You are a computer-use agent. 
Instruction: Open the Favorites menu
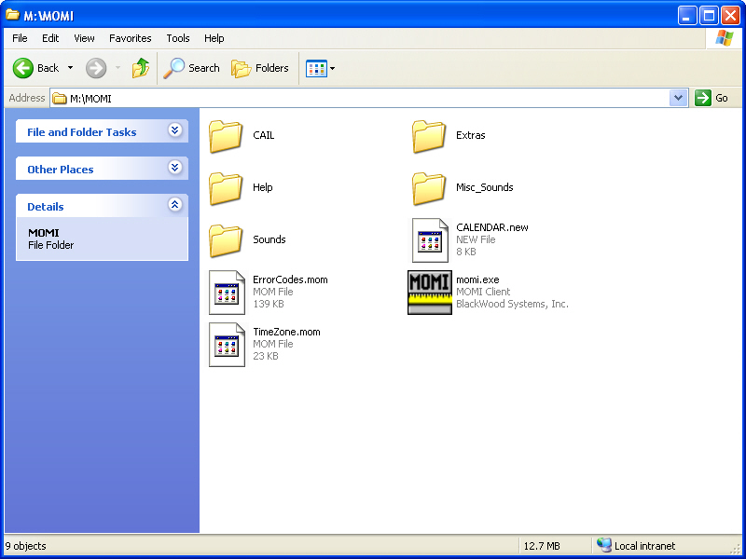130,38
